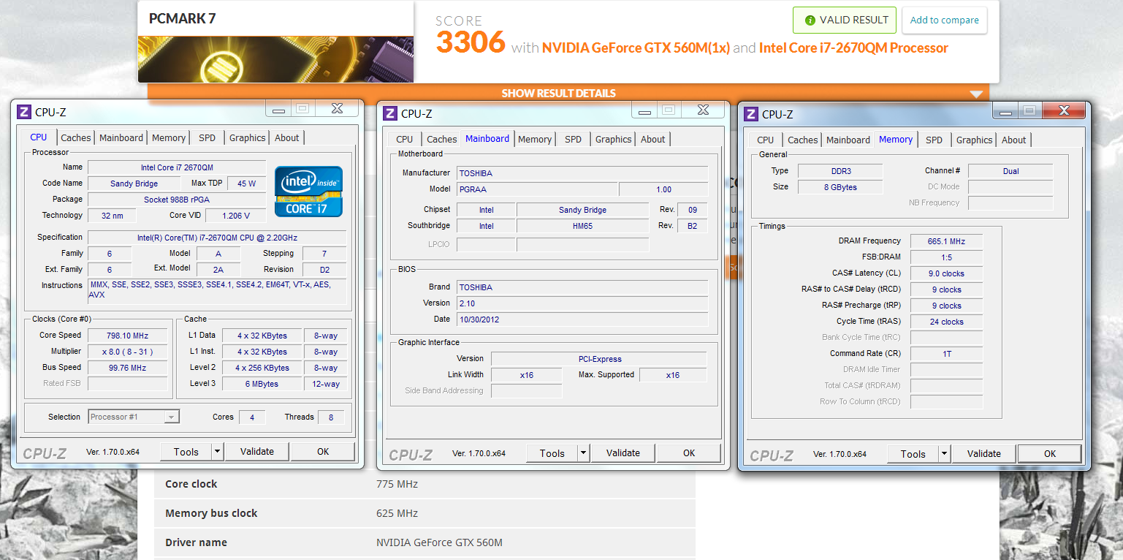Viewport: 1123px width, 560px height.
Task: Click Channel # value Dual
Action: point(1010,171)
